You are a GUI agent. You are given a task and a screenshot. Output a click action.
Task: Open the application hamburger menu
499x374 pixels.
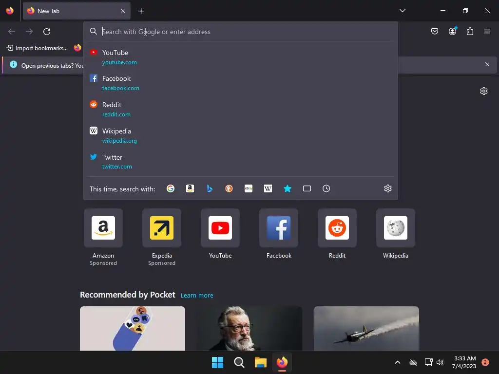pyautogui.click(x=487, y=31)
